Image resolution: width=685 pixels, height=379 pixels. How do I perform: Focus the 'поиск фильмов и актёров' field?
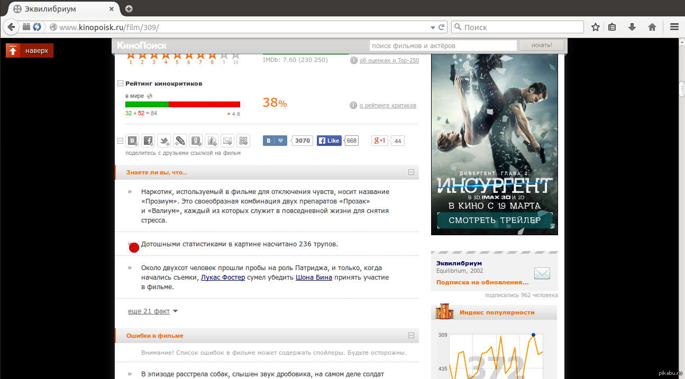[x=443, y=45]
